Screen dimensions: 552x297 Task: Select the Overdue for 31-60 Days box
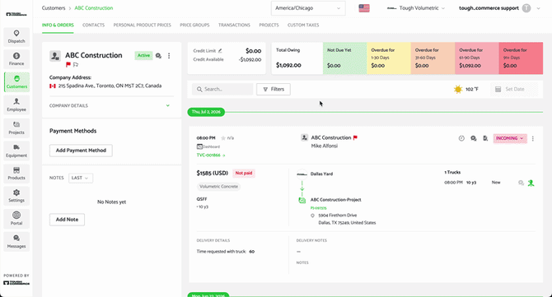coord(433,58)
